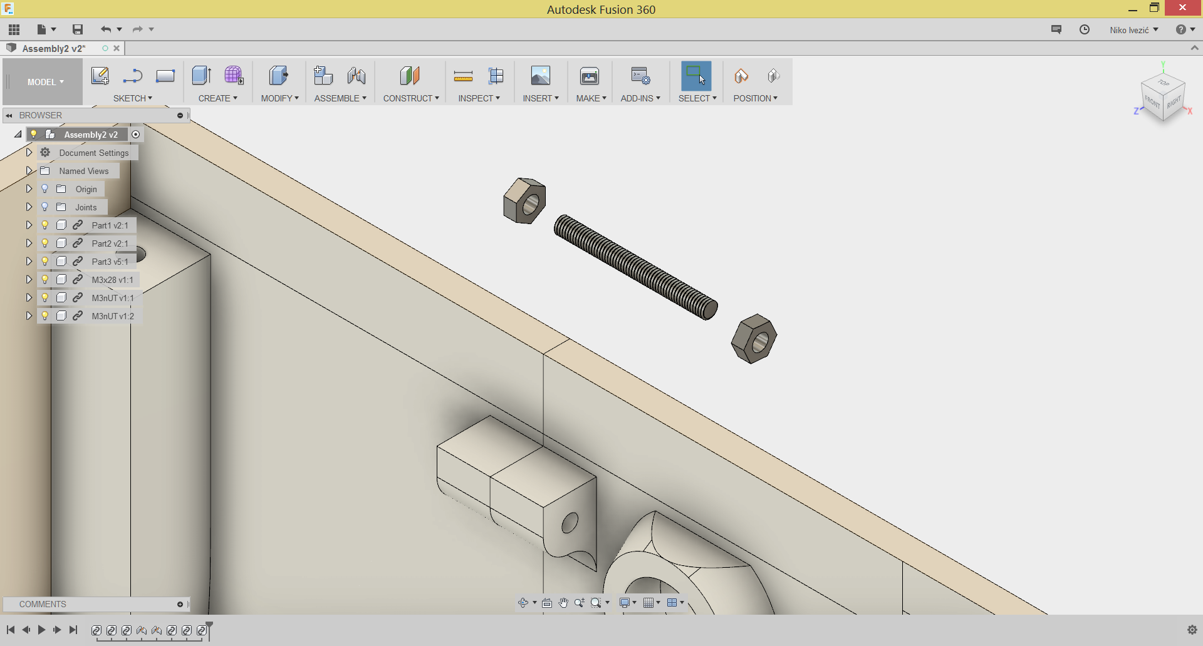Open the MODEL workspace dropdown

(x=45, y=82)
